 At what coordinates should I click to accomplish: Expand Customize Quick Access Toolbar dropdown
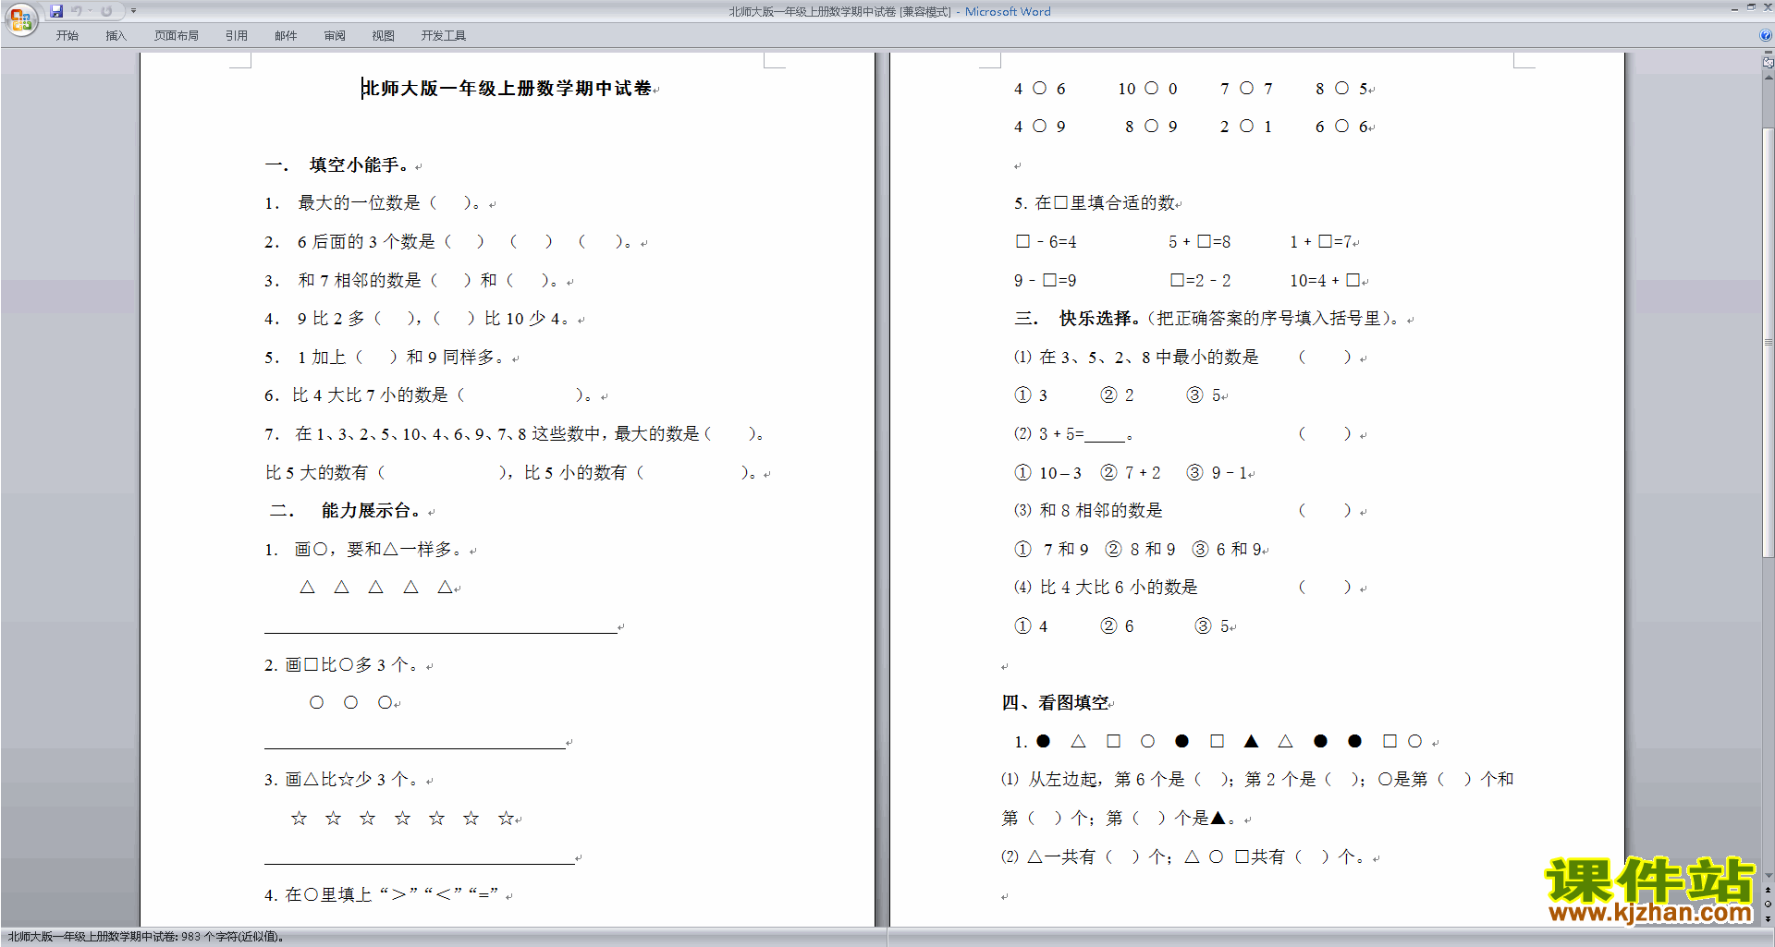[133, 11]
